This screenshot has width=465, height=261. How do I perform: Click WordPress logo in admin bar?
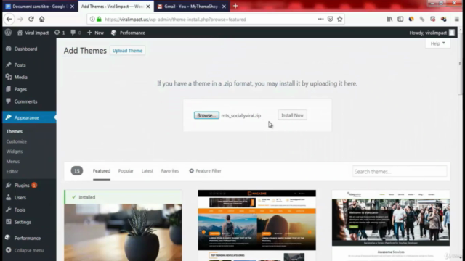[x=8, y=33]
